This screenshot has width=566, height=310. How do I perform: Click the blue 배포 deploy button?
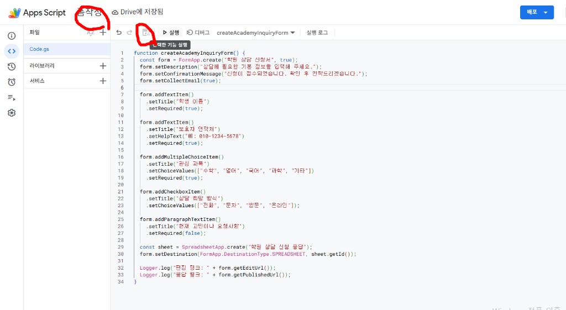[537, 12]
